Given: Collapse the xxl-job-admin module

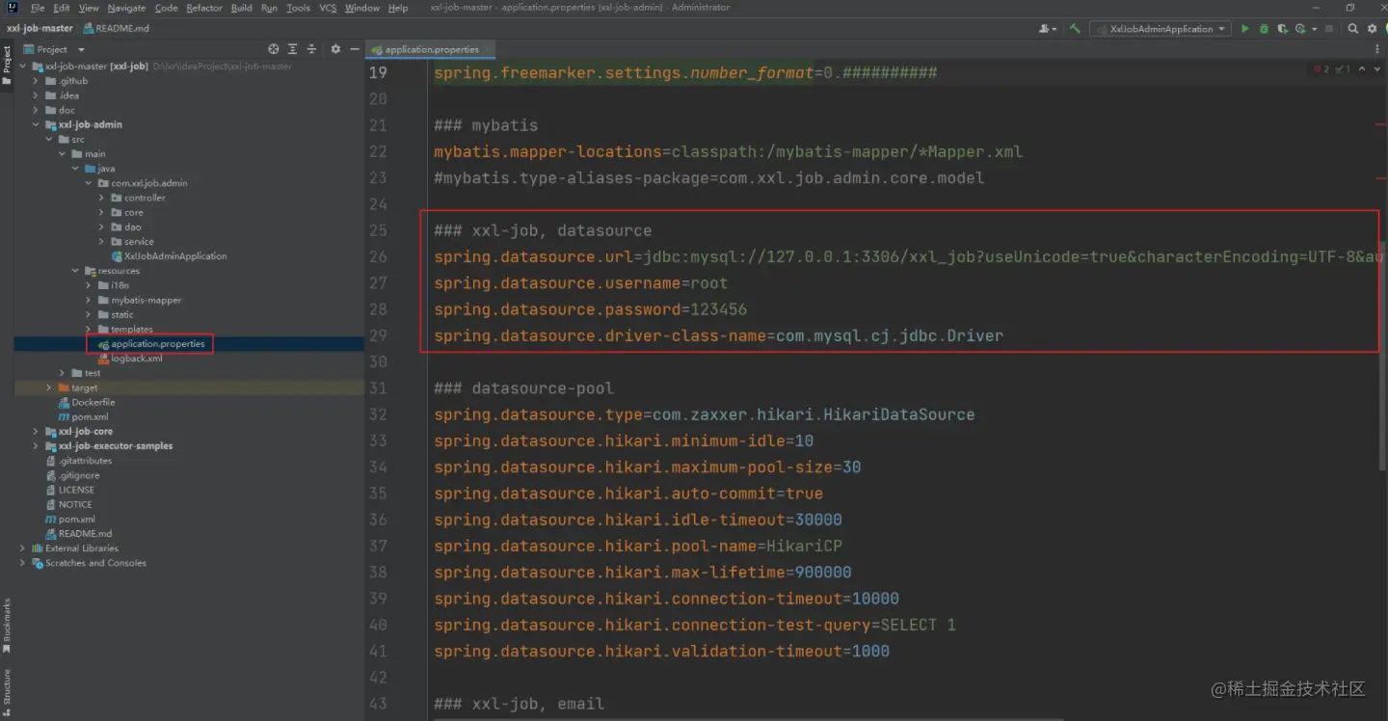Looking at the screenshot, I should click(x=36, y=124).
